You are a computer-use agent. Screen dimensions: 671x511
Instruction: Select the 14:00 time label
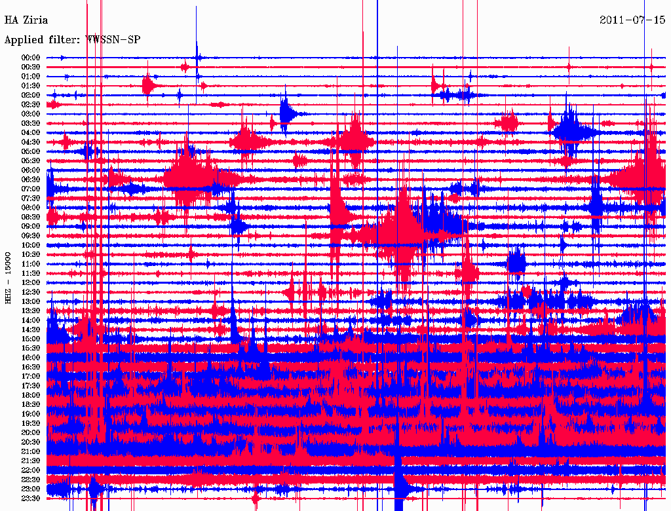[31, 320]
